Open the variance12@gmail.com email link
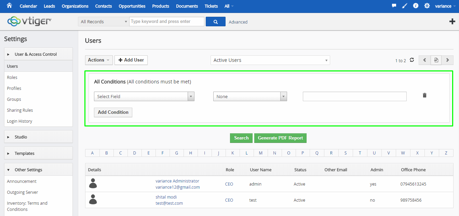Image resolution: width=459 pixels, height=216 pixels. [x=178, y=187]
